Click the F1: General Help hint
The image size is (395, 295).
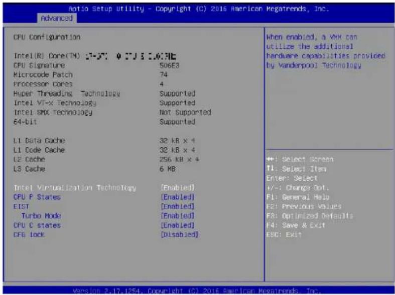click(x=298, y=197)
